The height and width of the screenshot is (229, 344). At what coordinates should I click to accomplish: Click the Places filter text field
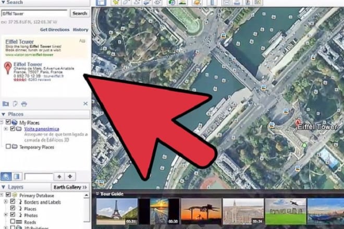click(39, 176)
